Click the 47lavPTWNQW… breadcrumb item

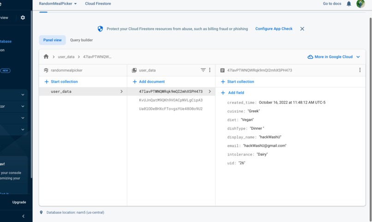97,57
